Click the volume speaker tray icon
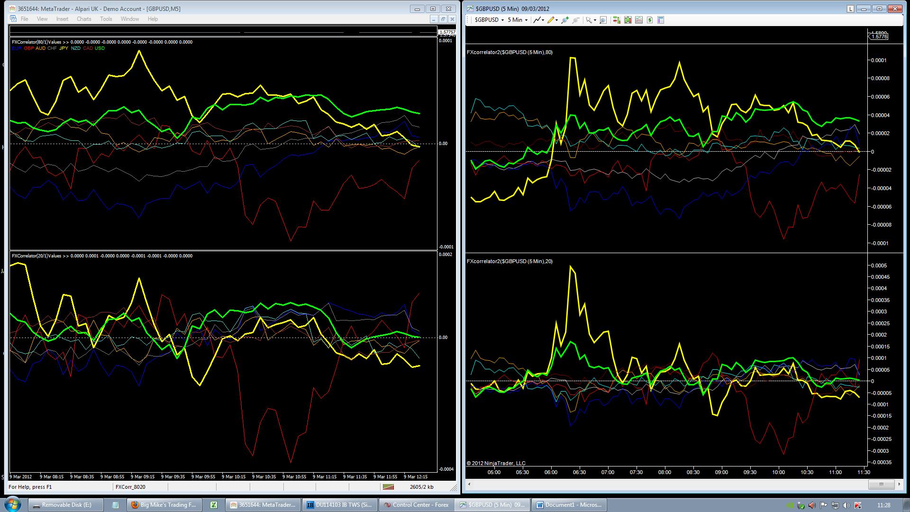 846,505
